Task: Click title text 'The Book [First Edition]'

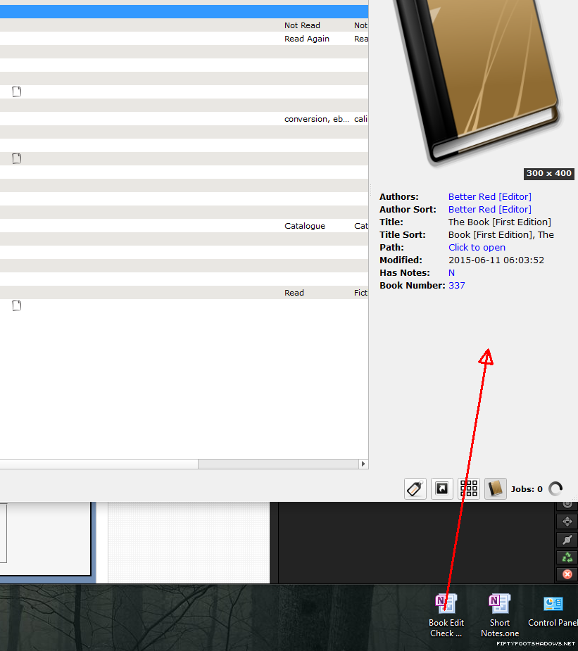Action: point(500,222)
